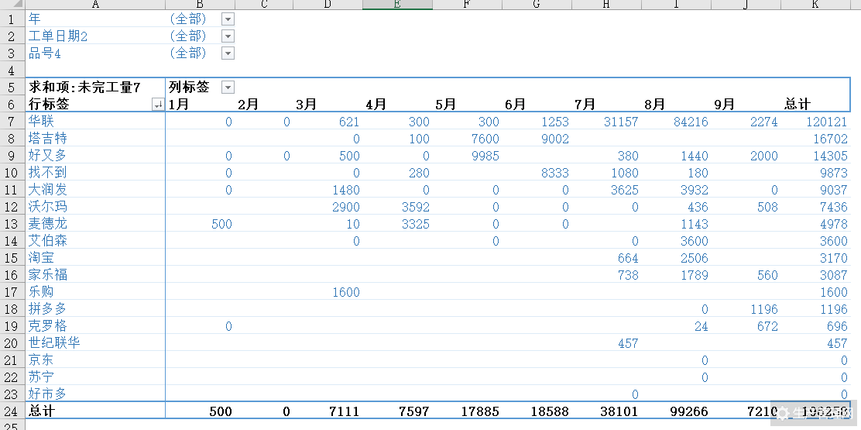Select the cell with value 2506

tap(695, 257)
